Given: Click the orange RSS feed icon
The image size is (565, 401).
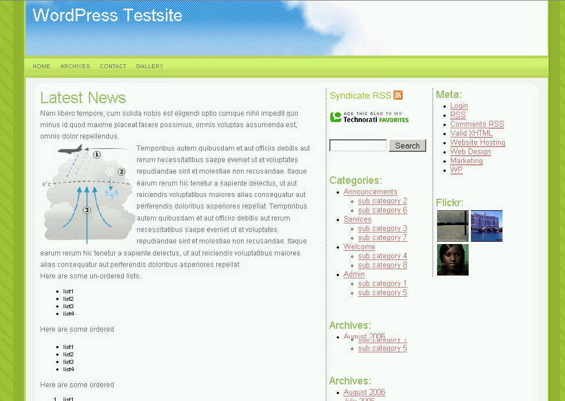Looking at the screenshot, I should [398, 95].
